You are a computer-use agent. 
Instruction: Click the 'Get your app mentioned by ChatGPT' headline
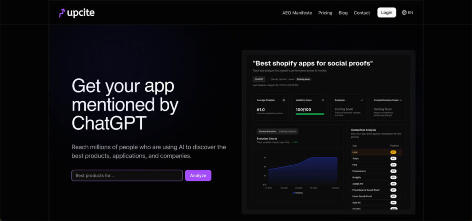pos(125,104)
